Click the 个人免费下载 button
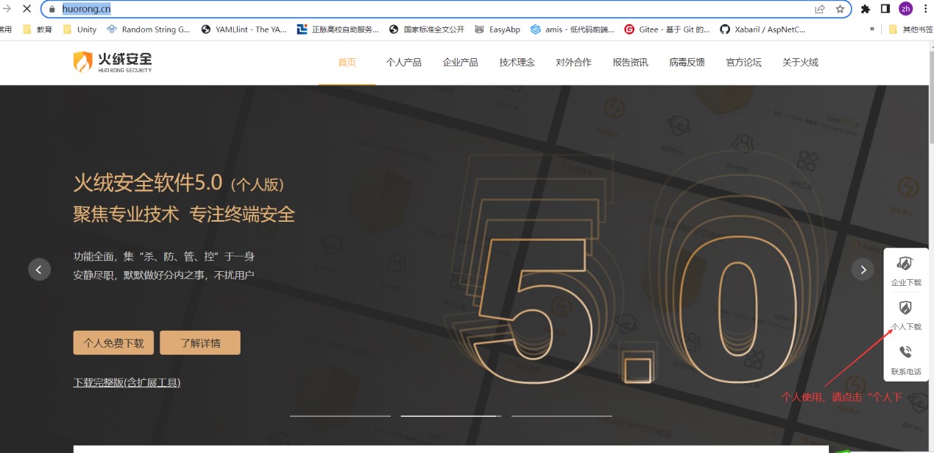 tap(113, 343)
